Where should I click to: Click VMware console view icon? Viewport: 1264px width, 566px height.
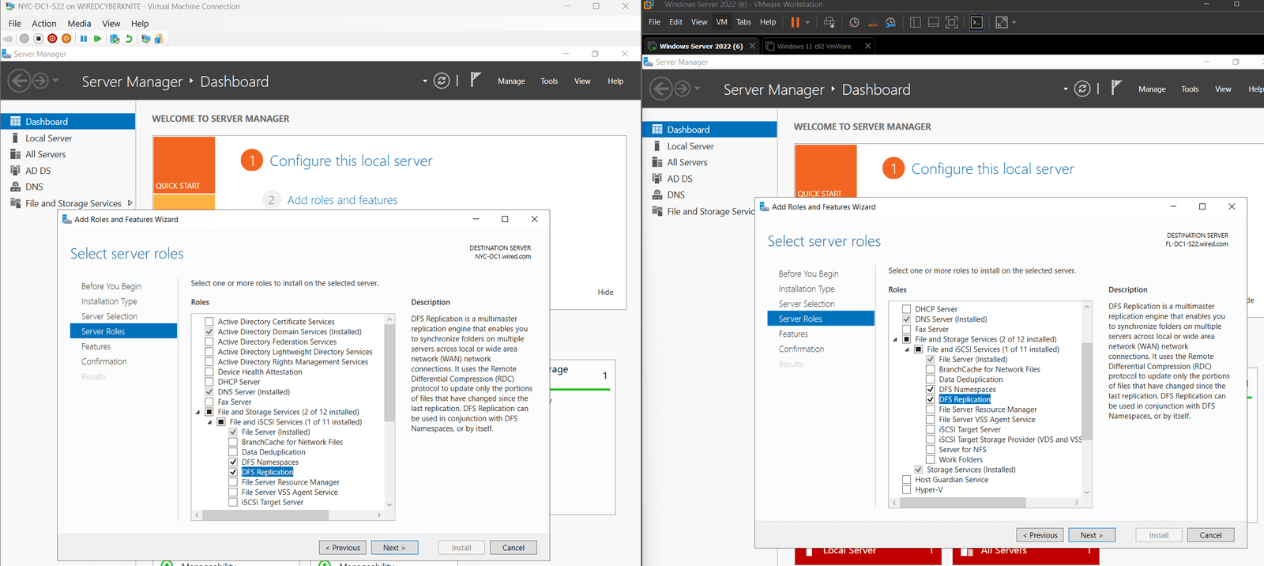point(976,22)
